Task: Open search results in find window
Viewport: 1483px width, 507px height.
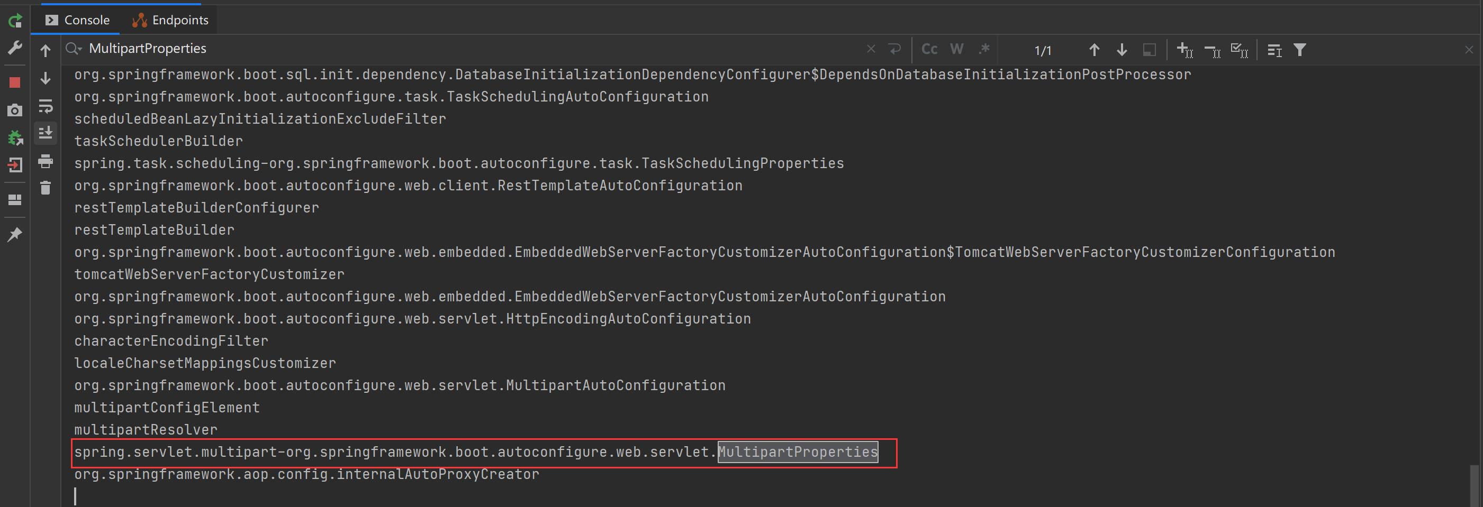Action: coord(1274,51)
